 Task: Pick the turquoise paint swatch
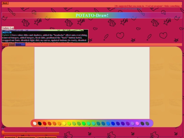click(93, 123)
